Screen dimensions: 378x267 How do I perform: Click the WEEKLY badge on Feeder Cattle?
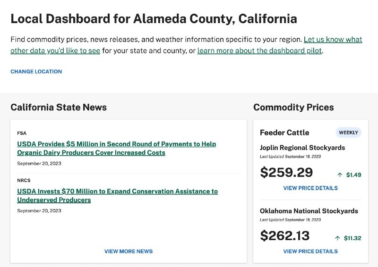(348, 132)
